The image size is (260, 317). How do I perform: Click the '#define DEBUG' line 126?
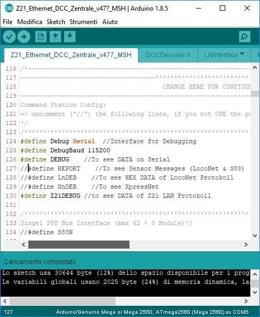(95, 159)
